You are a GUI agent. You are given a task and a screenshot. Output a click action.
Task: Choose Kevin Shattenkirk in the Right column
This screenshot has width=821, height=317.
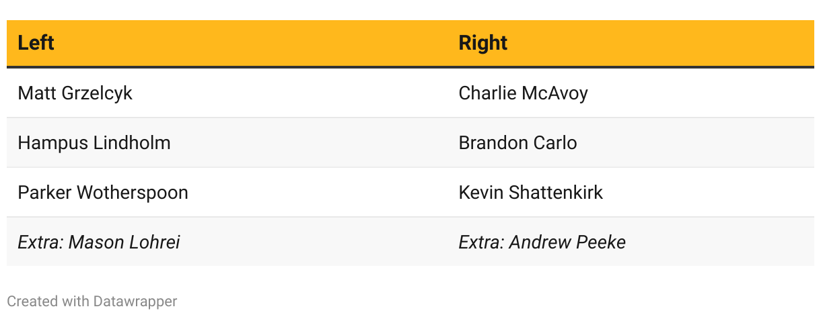click(530, 192)
